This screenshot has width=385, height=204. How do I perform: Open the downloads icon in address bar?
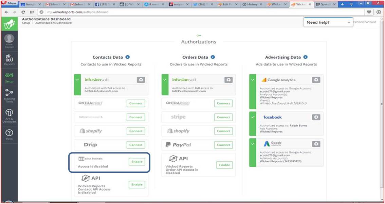pyautogui.click(x=379, y=12)
